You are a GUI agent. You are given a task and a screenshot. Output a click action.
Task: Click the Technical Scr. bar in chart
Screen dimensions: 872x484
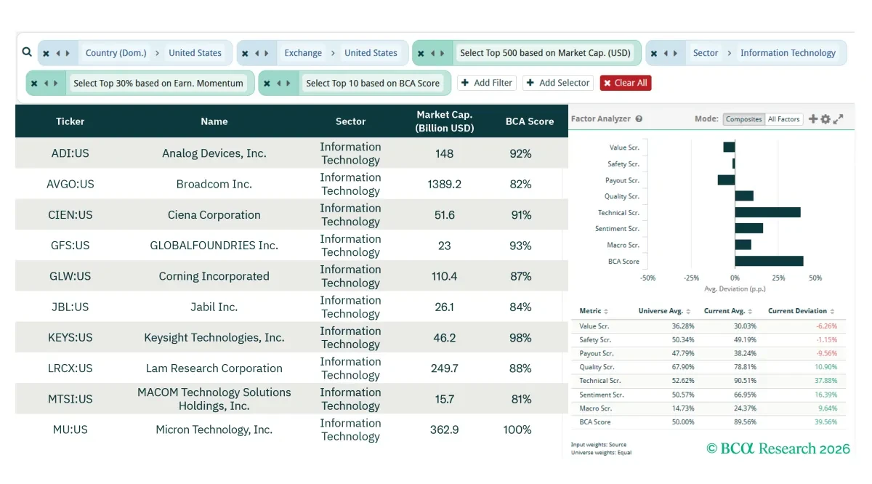click(x=767, y=212)
